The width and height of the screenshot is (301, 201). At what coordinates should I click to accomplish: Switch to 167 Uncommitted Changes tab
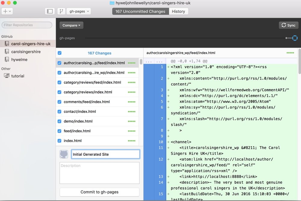pyautogui.click(x=140, y=11)
